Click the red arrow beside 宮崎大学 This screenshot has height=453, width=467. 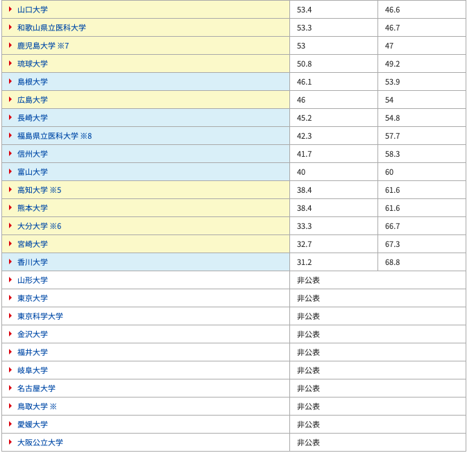(x=10, y=243)
